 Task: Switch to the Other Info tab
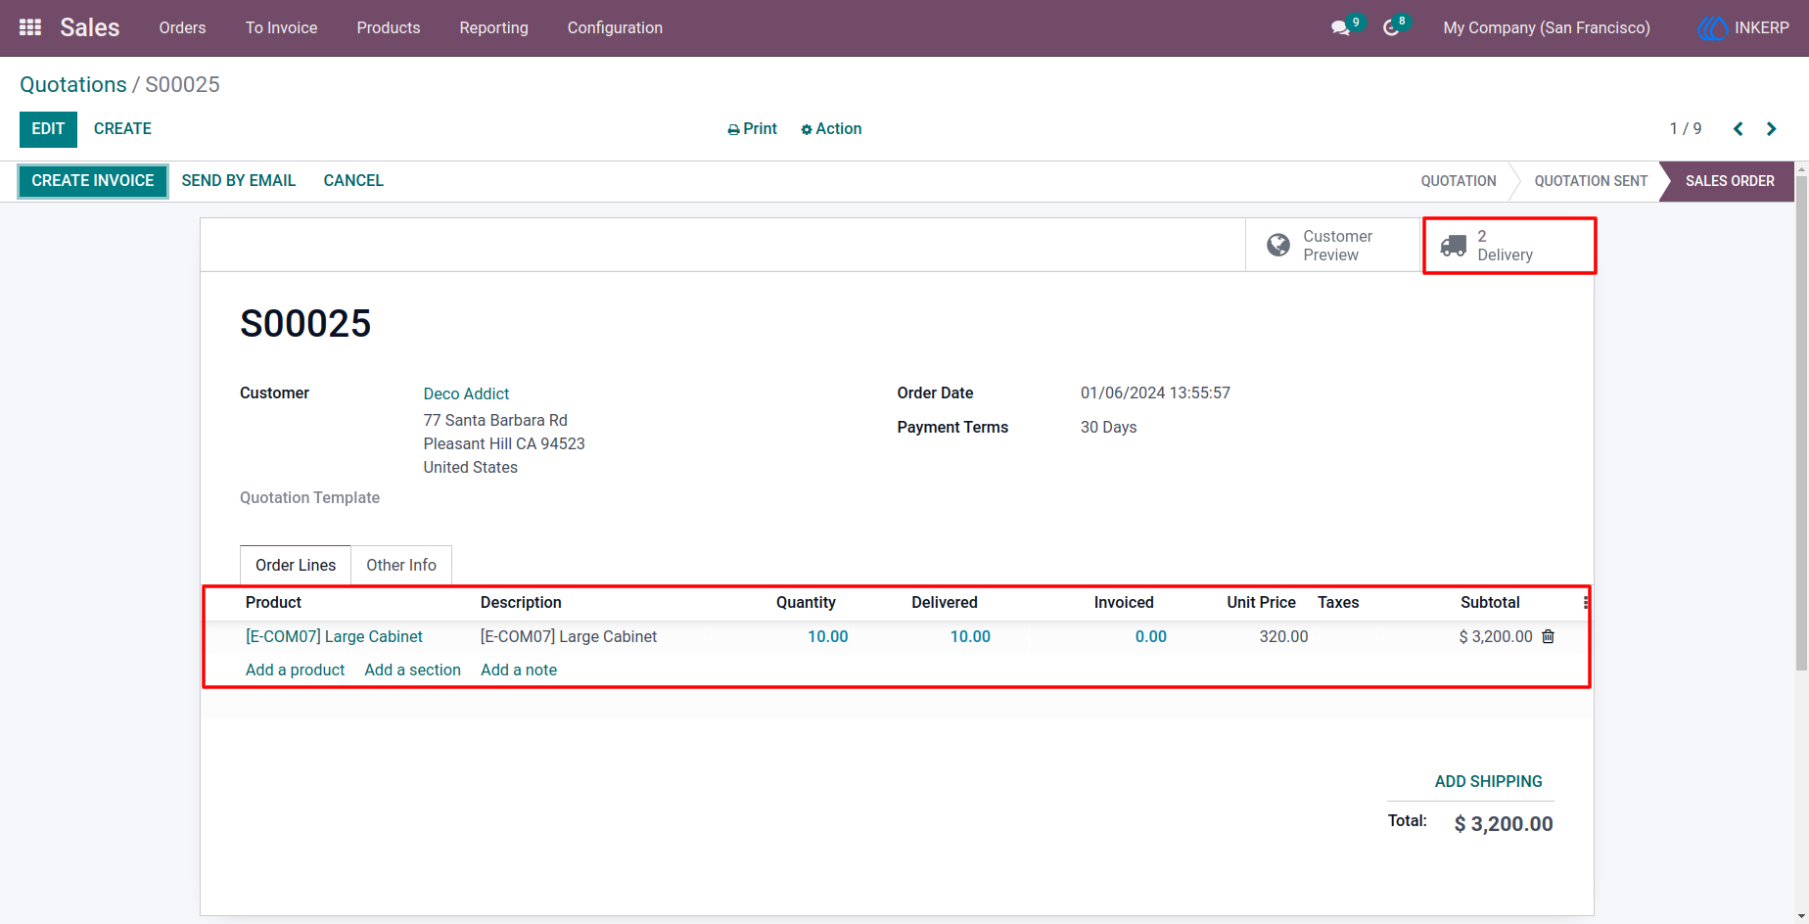click(401, 566)
